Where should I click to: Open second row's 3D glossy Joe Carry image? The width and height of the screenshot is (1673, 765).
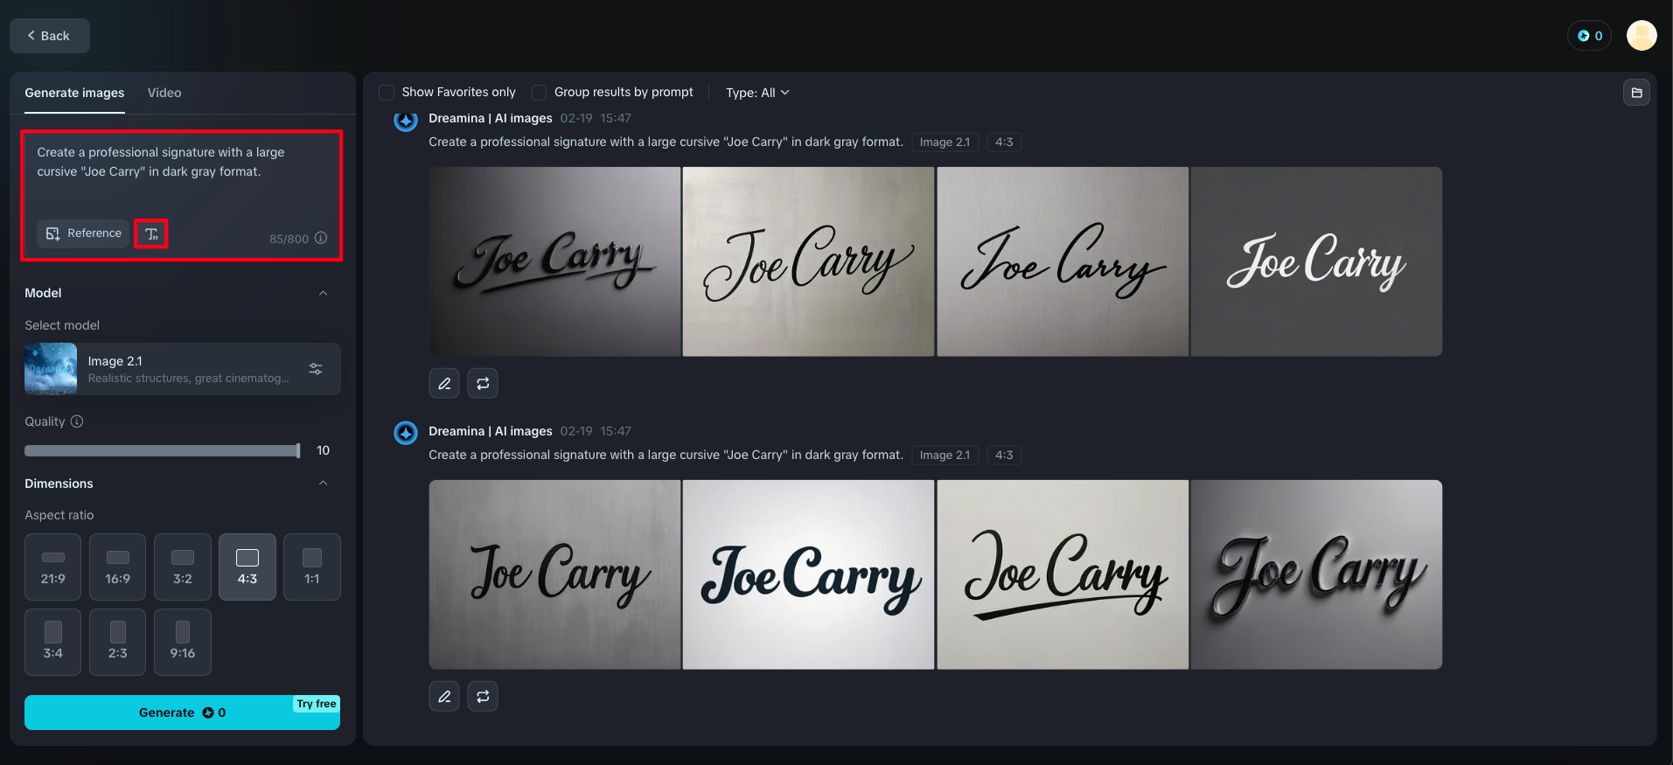(1316, 574)
